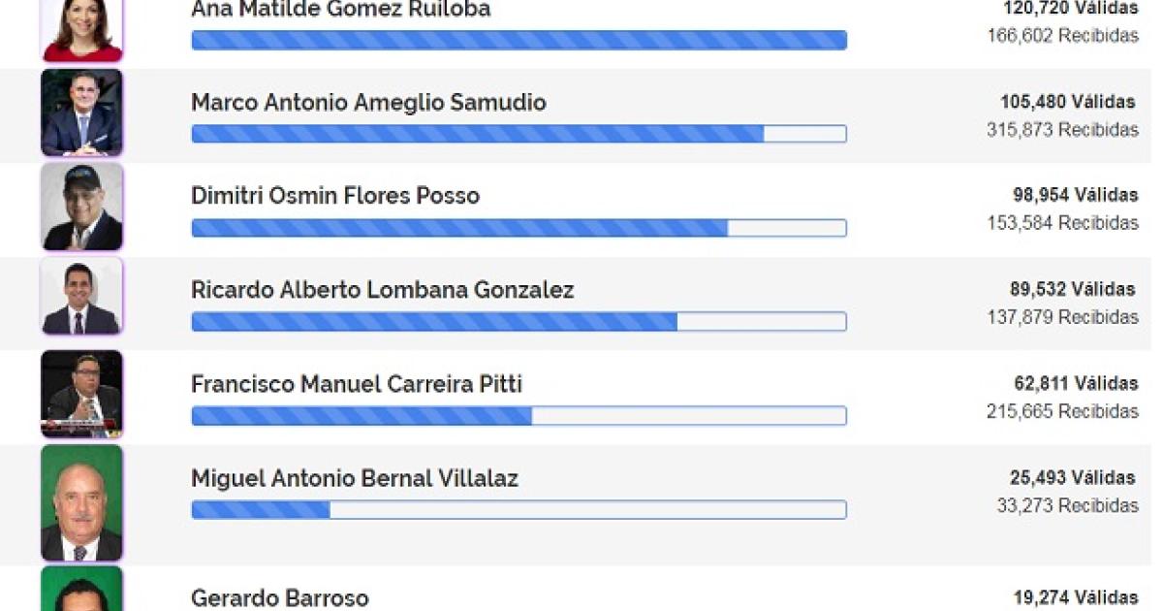Click the 105,480 Válidas count
Screen dimensions: 1163x611
[1069, 102]
